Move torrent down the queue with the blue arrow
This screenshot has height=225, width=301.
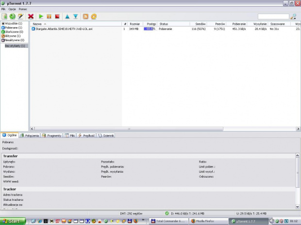[75, 16]
